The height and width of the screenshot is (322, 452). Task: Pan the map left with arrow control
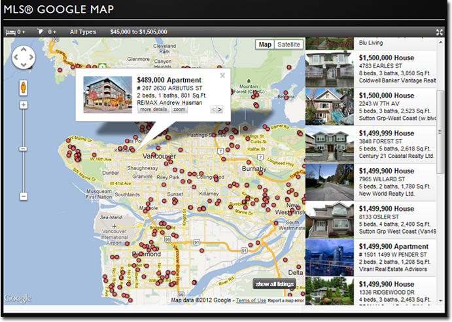(16, 57)
